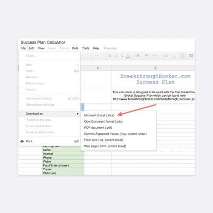The width and height of the screenshot is (213, 213).
Task: Click the printer icon beside Print
Action: click(x=22, y=141)
